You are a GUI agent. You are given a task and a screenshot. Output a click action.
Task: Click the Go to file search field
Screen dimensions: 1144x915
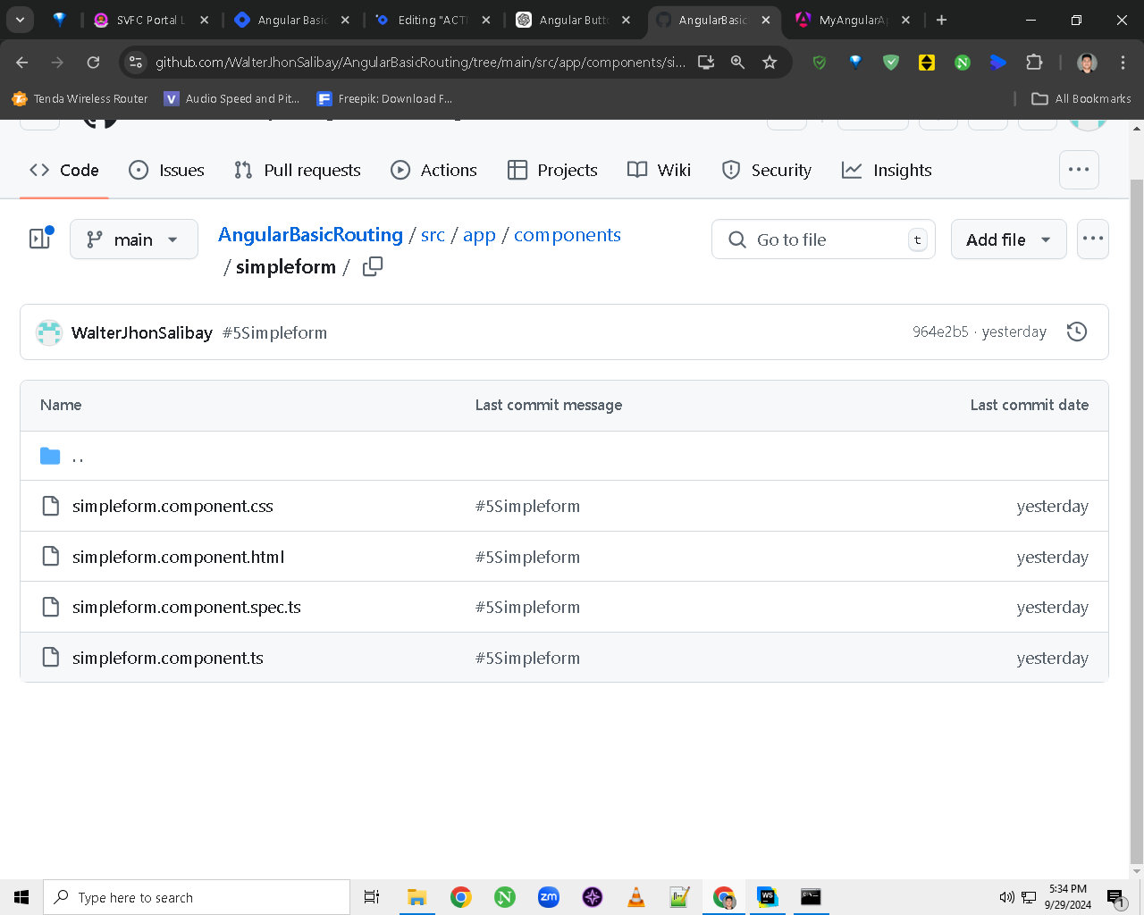(823, 239)
